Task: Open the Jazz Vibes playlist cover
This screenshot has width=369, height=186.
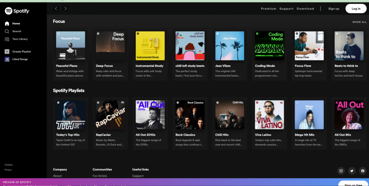Action: (230, 46)
